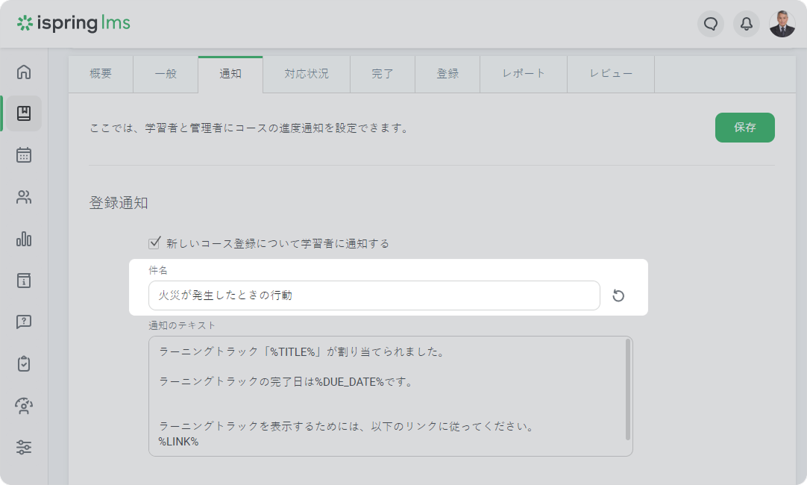Screen dimensions: 807x485
Task: Open the レポート tab
Action: click(524, 74)
